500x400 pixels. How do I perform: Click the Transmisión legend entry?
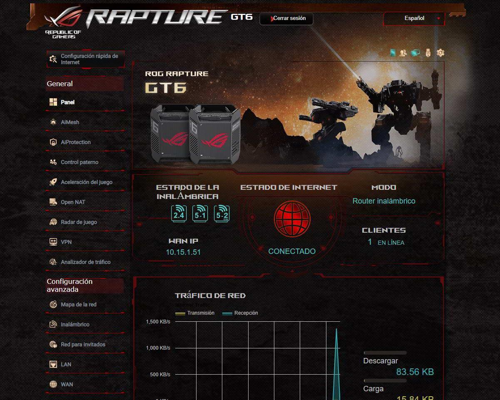[x=195, y=313]
